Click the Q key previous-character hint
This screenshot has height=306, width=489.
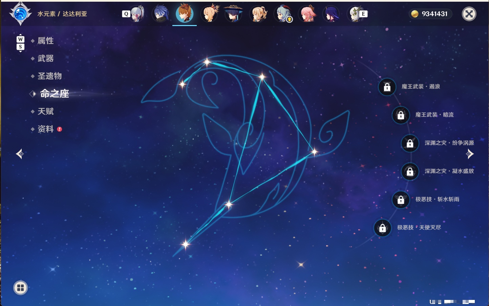coord(126,14)
